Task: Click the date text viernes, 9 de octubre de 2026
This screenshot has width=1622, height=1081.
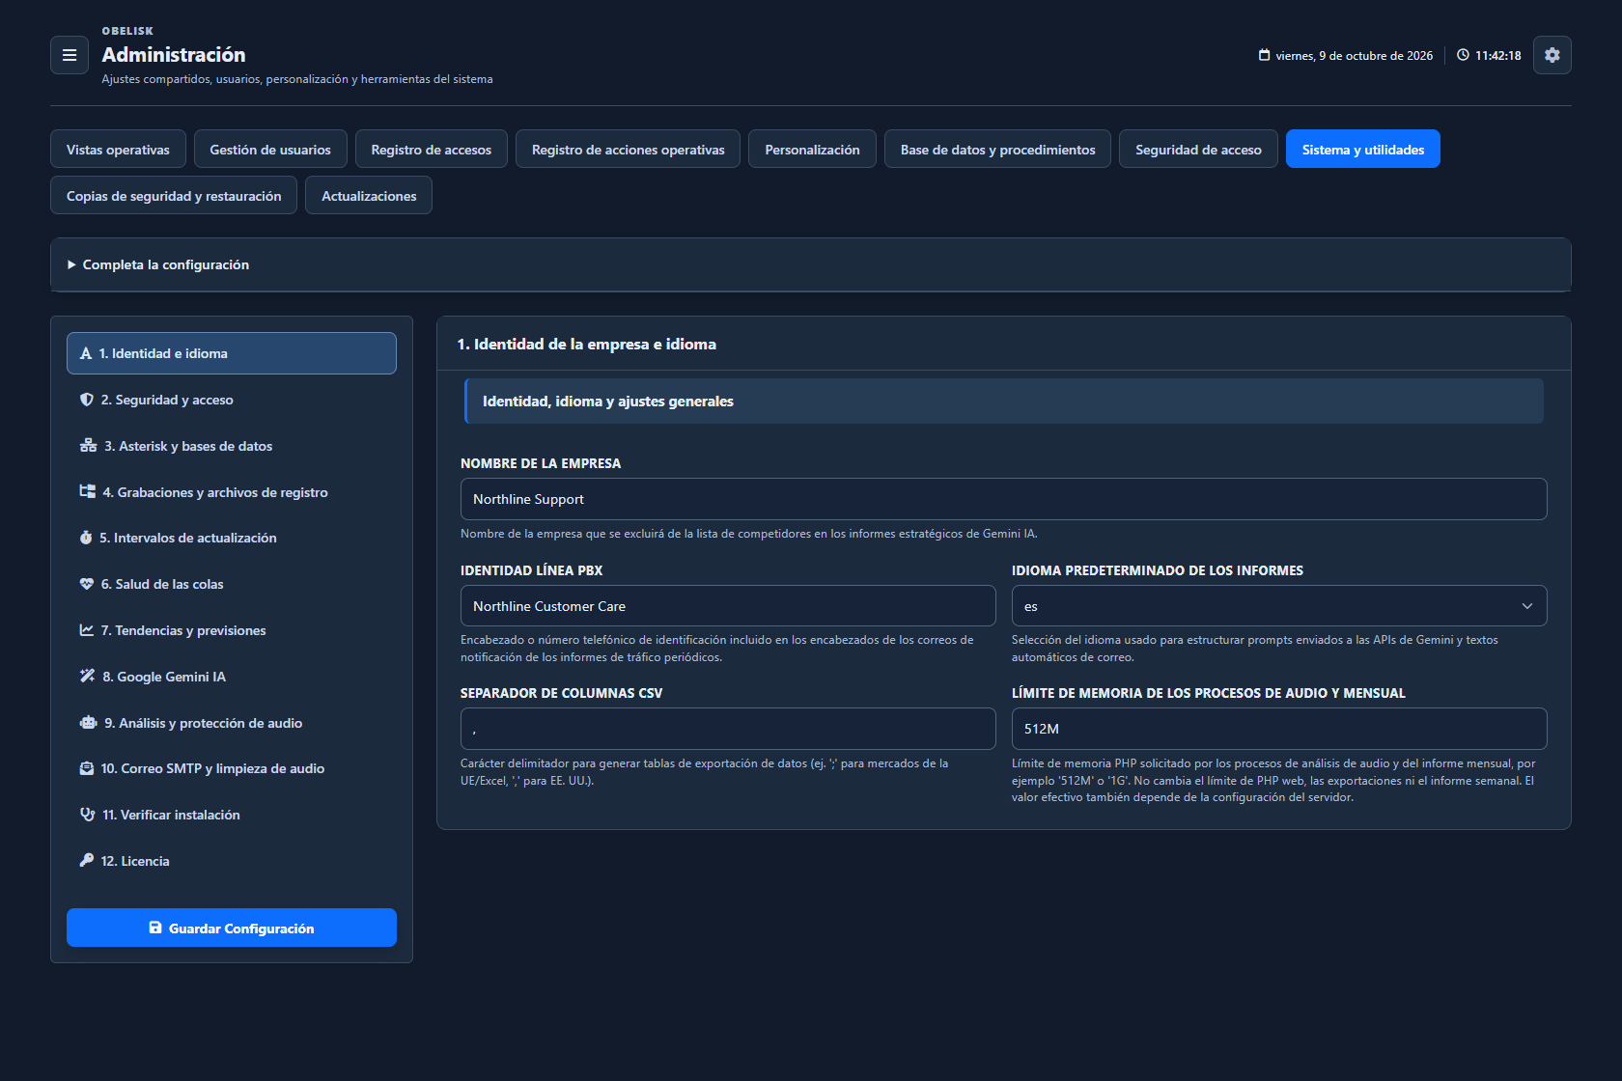Action: click(x=1354, y=56)
